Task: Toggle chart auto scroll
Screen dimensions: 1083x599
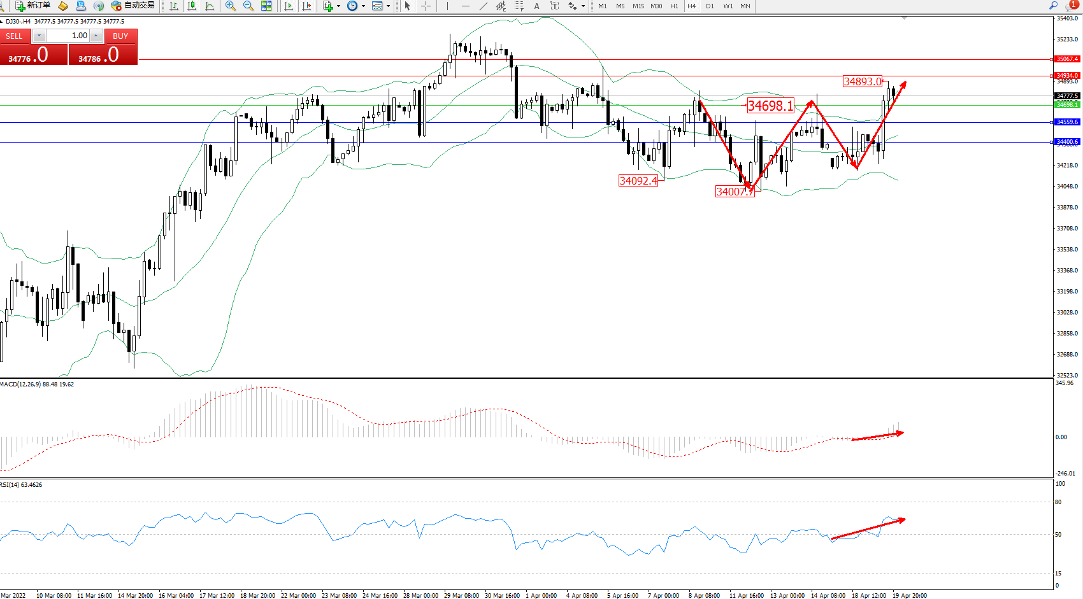Action: tap(289, 6)
